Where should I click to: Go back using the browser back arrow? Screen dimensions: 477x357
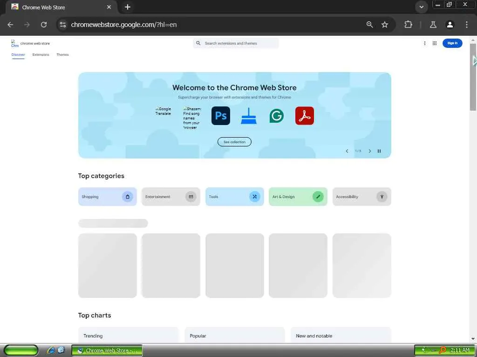[10, 25]
